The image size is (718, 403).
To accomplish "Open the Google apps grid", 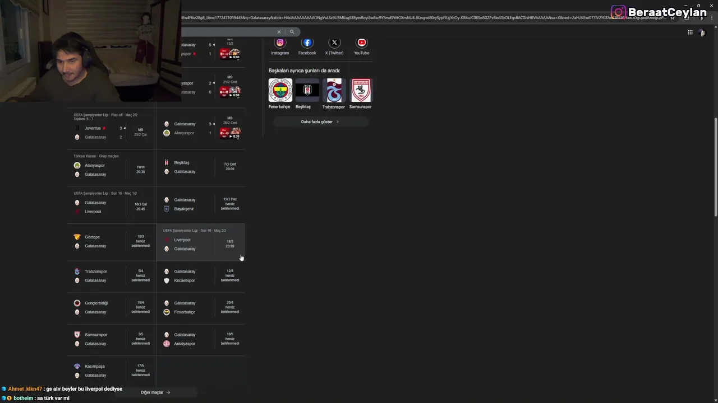I will [690, 32].
